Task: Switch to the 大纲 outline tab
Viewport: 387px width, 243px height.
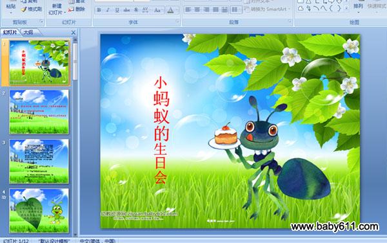Action: pyautogui.click(x=28, y=32)
